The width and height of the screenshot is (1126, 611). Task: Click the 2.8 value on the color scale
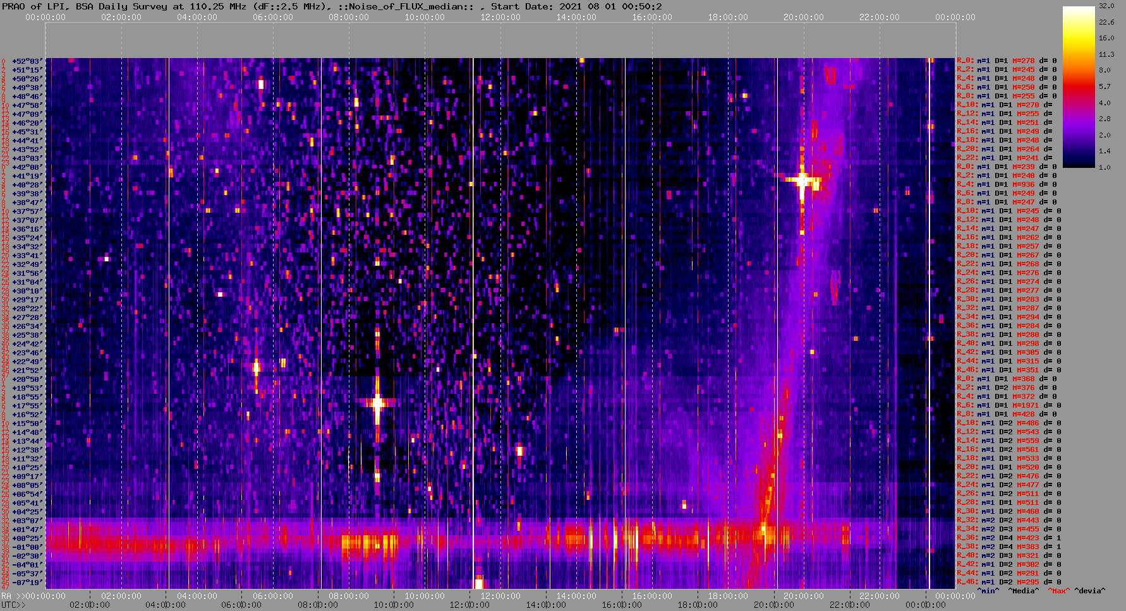point(1105,119)
